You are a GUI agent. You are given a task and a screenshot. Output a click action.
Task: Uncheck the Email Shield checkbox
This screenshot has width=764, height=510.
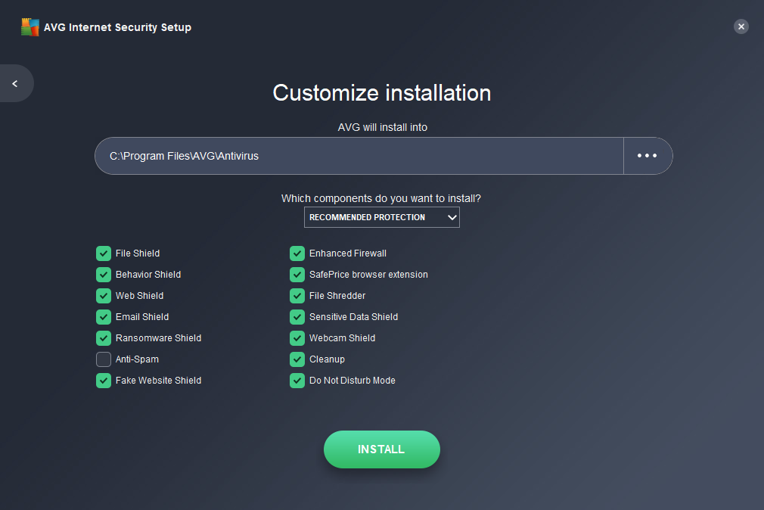click(104, 317)
